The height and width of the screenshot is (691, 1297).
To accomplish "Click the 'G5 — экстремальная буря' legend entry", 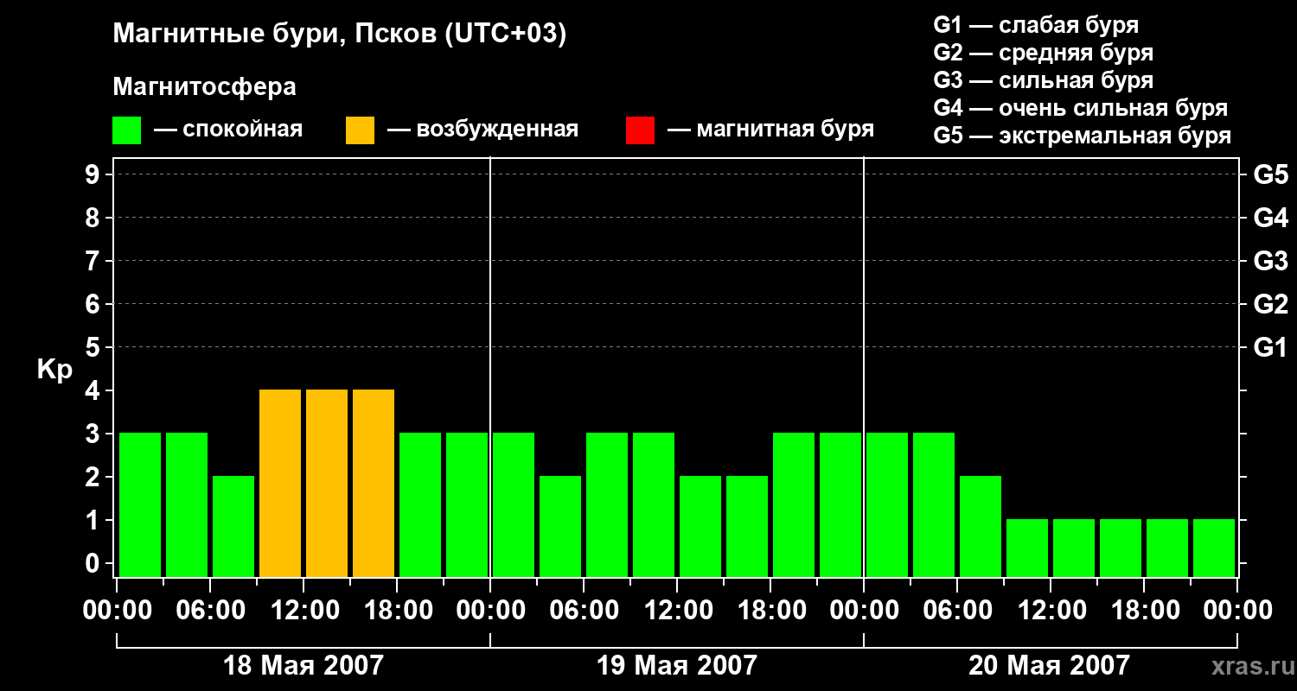I will click(1082, 136).
